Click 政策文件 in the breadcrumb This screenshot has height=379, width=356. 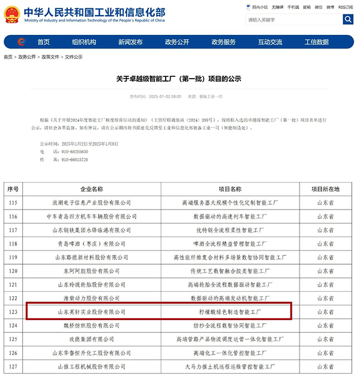[x=50, y=57]
